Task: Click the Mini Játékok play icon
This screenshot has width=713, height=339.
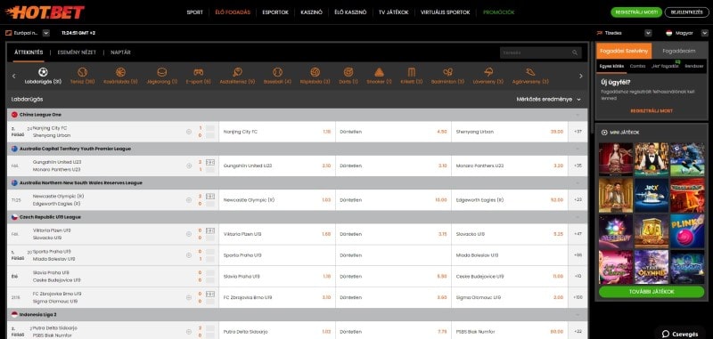Action: pyautogui.click(x=604, y=133)
